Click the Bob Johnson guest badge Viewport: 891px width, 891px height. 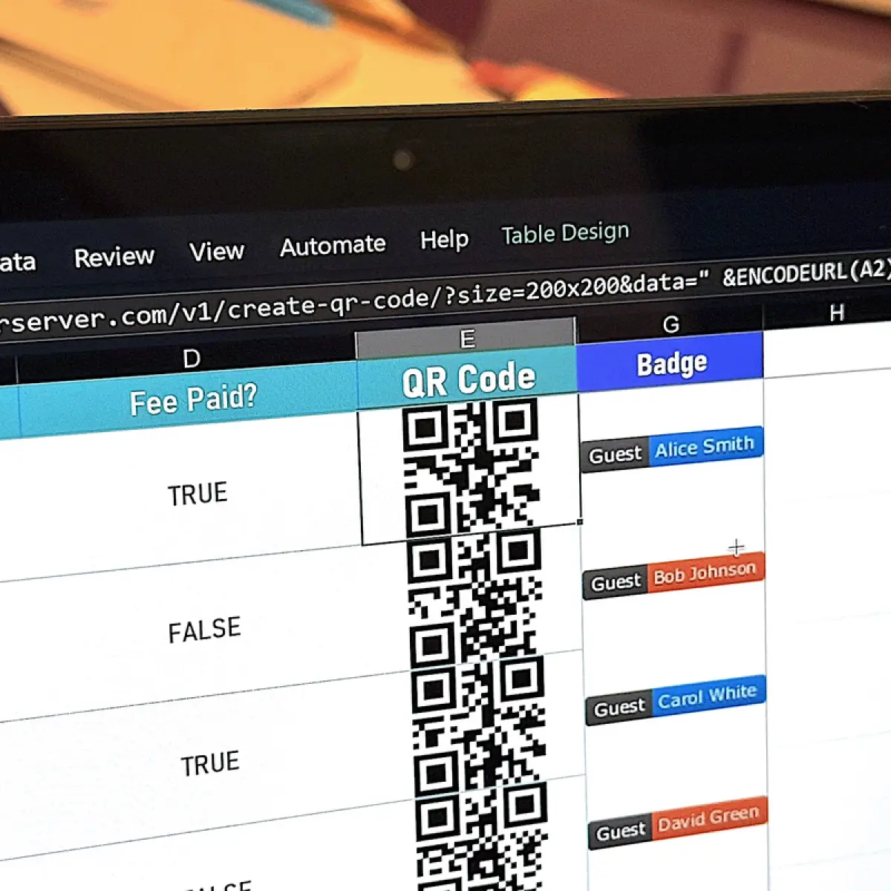coord(673,576)
